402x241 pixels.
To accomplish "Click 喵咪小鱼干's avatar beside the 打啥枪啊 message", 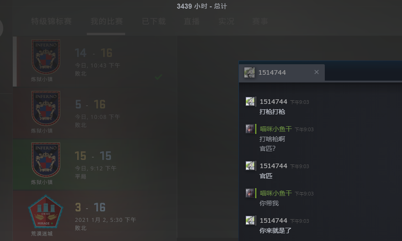I will click(x=250, y=129).
